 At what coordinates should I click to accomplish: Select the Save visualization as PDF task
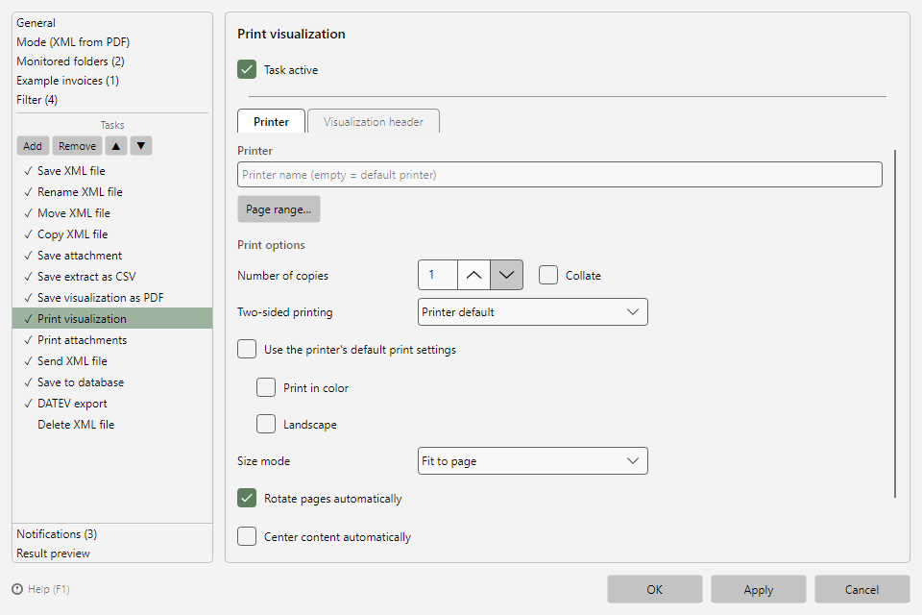coord(112,298)
